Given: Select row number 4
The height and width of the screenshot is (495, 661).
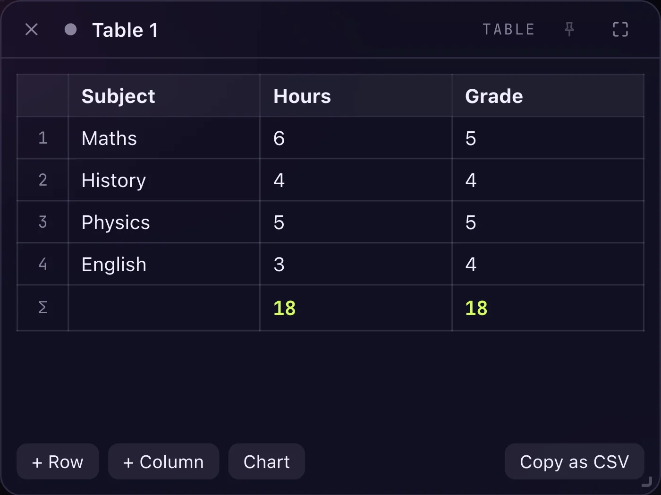Looking at the screenshot, I should 42,264.
